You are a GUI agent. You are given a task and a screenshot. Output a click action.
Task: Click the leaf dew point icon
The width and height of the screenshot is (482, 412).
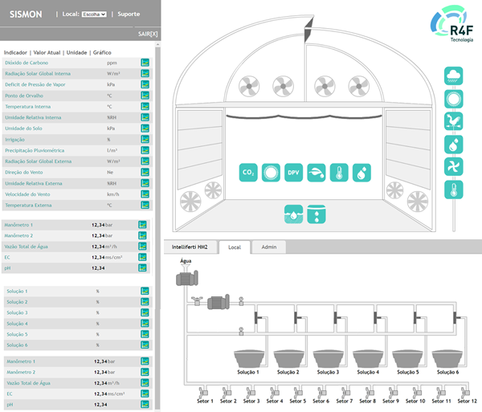click(317, 173)
